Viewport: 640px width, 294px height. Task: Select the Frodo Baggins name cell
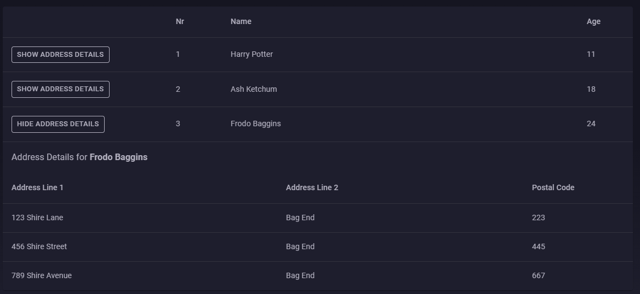[255, 124]
